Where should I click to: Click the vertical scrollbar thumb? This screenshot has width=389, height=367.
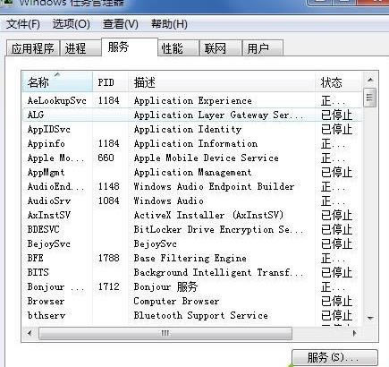tap(369, 98)
